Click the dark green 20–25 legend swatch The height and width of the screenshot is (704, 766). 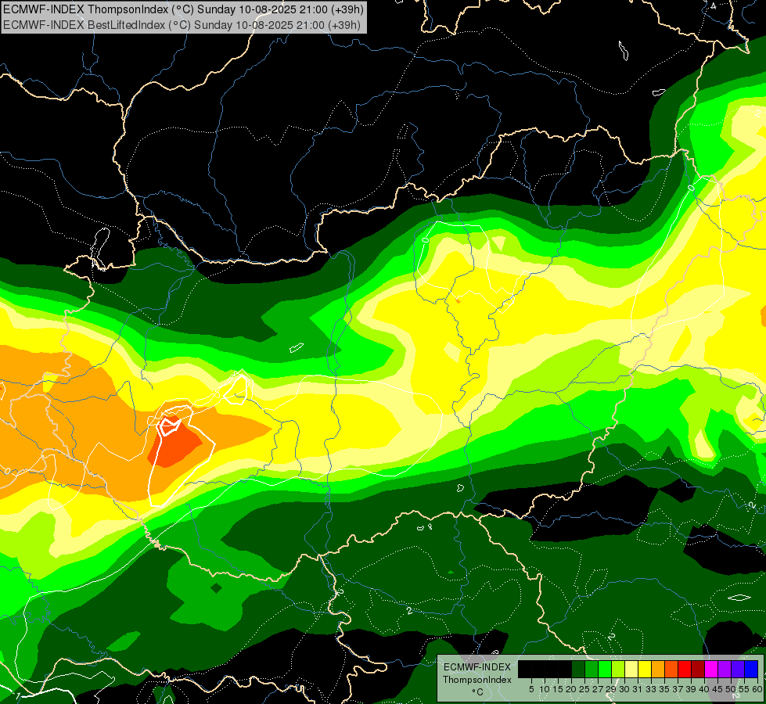click(x=578, y=669)
